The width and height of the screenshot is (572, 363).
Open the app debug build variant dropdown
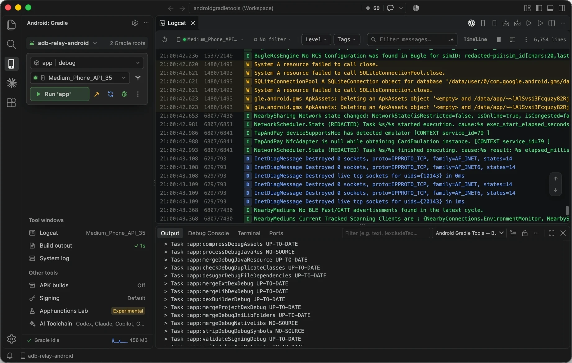(87, 63)
